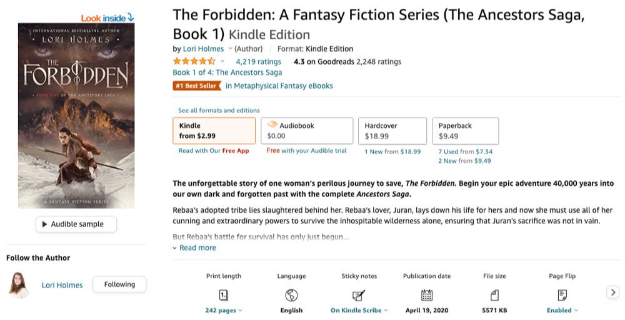The image size is (625, 320).
Task: Open Lori Holmes author profile photo
Action: coord(19,285)
